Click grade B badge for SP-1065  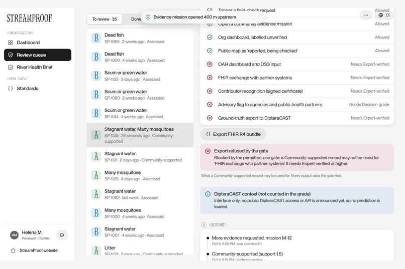click(96, 38)
